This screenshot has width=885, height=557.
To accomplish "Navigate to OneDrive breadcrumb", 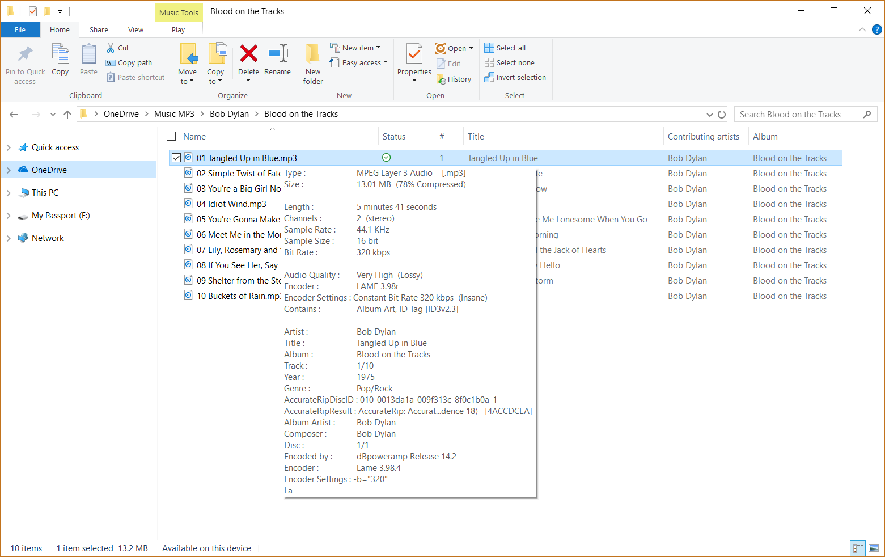I will click(x=121, y=114).
